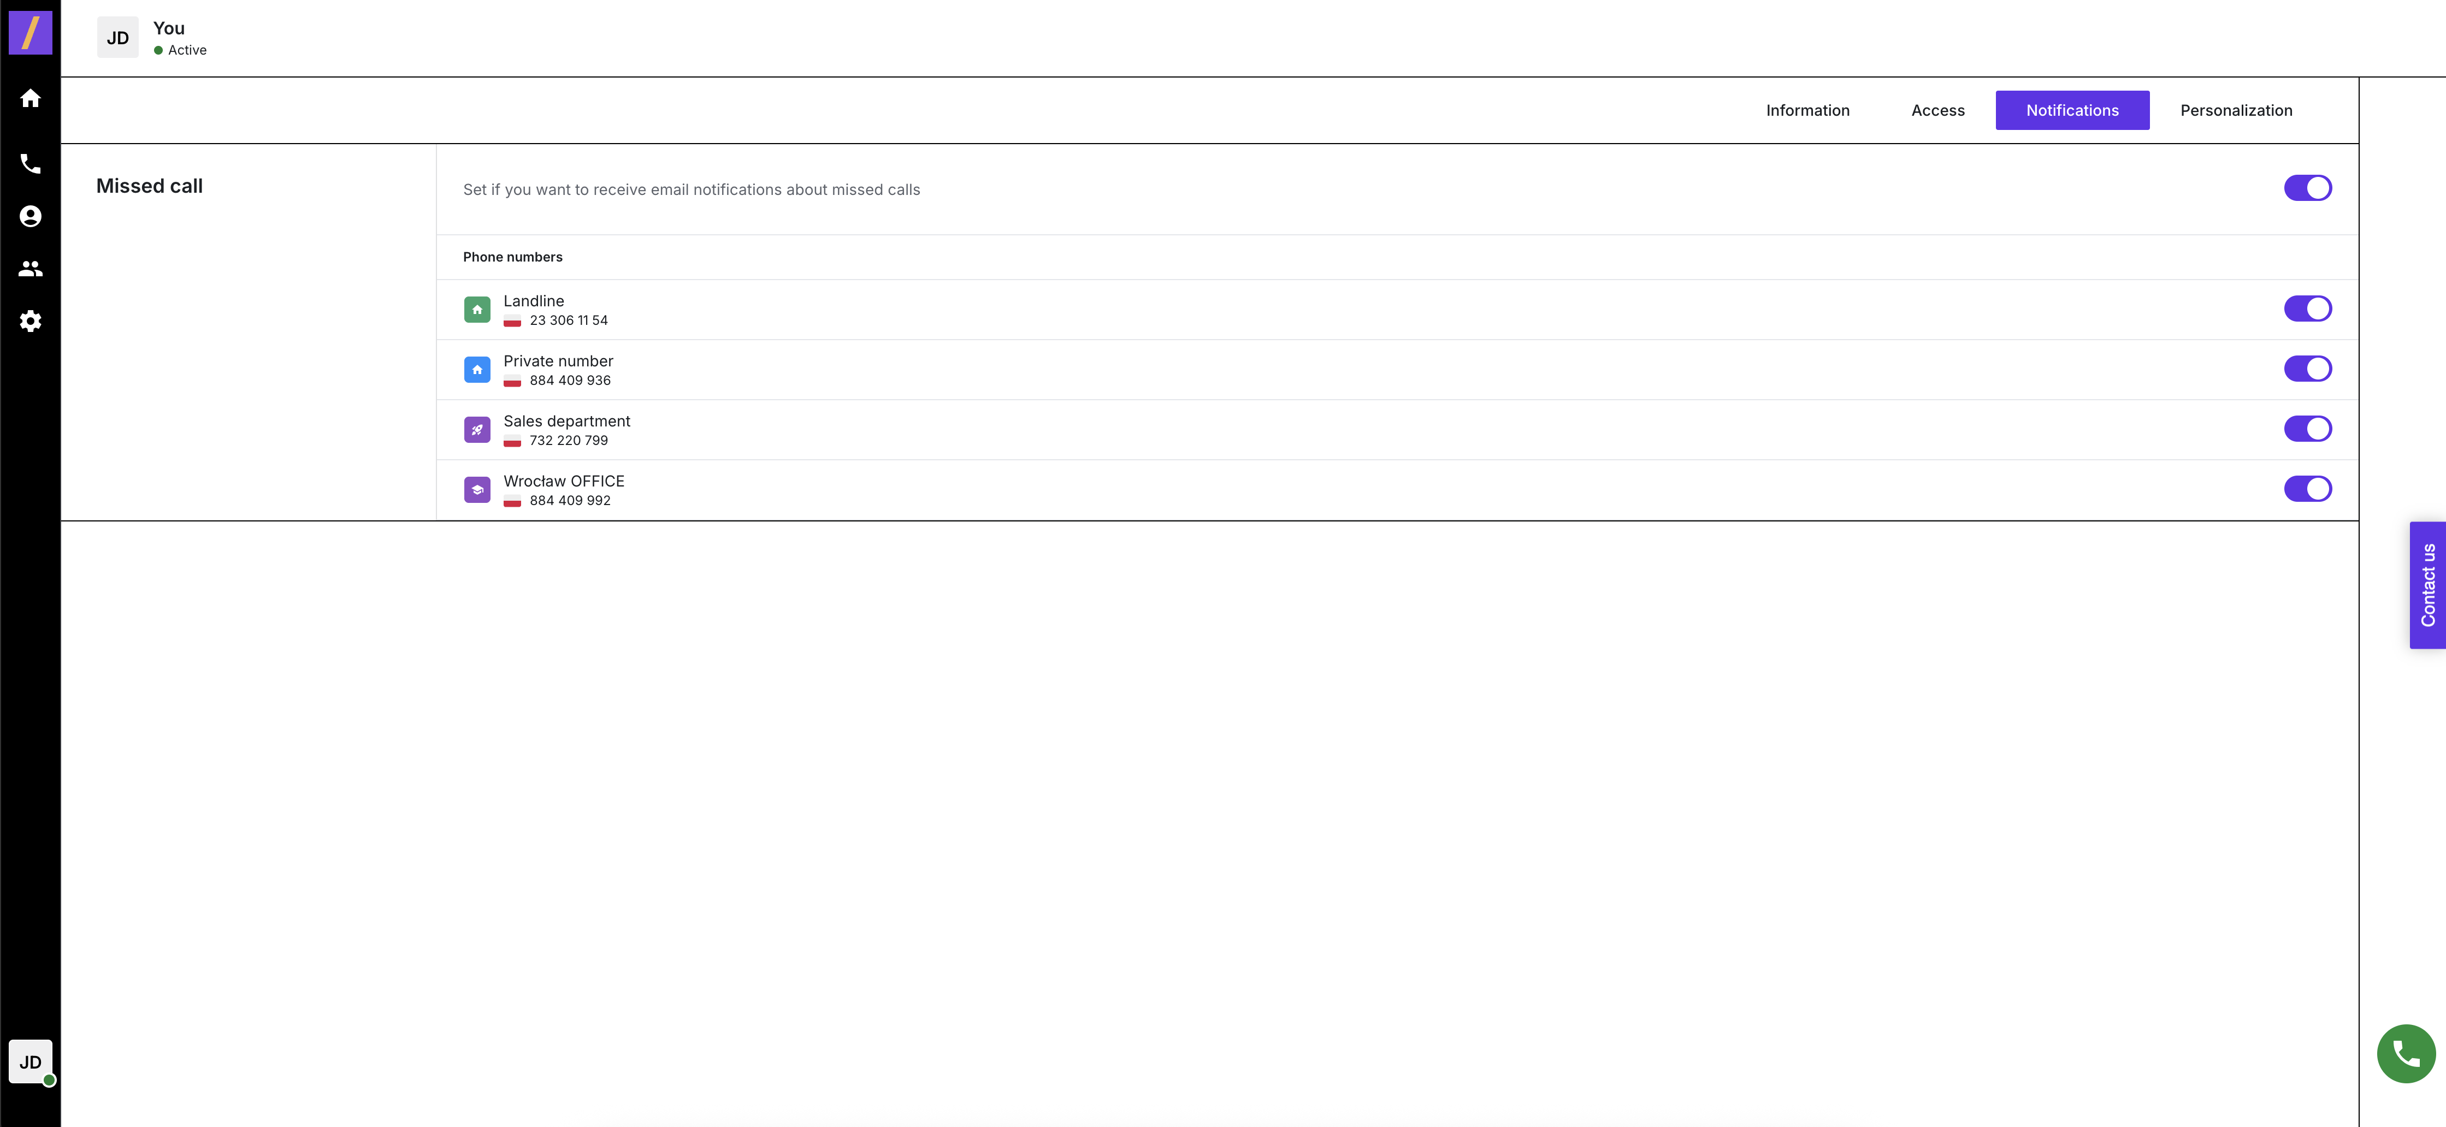The height and width of the screenshot is (1127, 2446).
Task: Switch to the Access tab
Action: coord(1937,110)
